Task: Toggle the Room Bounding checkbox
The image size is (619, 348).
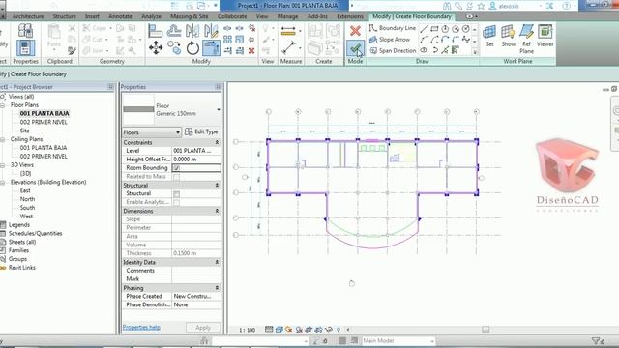Action: pyautogui.click(x=176, y=168)
